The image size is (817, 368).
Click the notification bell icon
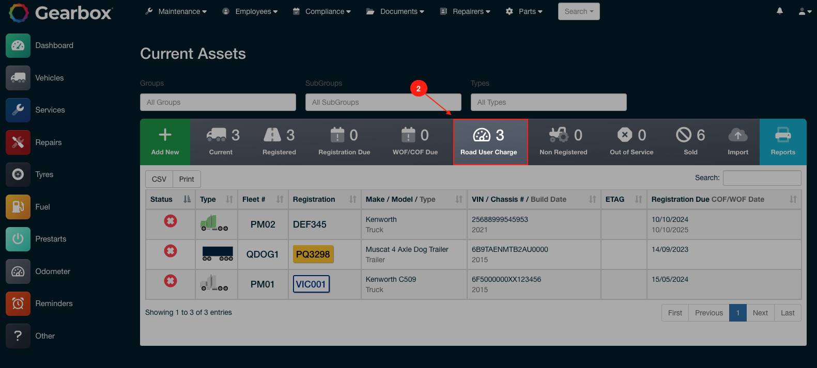(x=779, y=11)
